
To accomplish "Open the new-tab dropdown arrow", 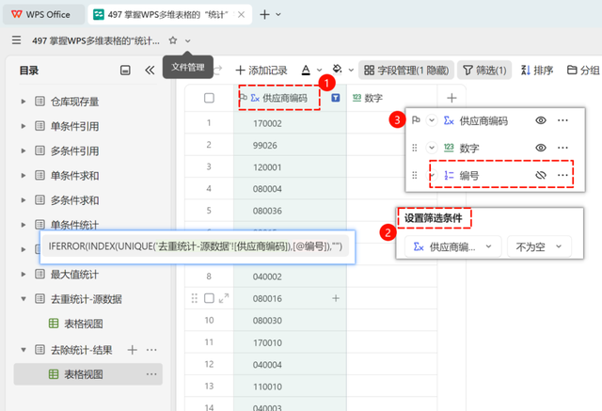I will point(278,15).
